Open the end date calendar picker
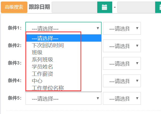The width and height of the screenshot is (161, 114). (x=158, y=7)
